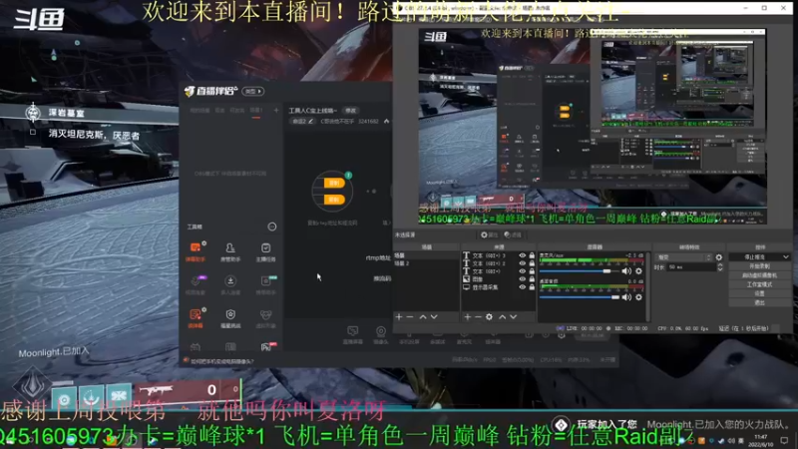Click the pencil edit icon beside room title

(x=310, y=121)
